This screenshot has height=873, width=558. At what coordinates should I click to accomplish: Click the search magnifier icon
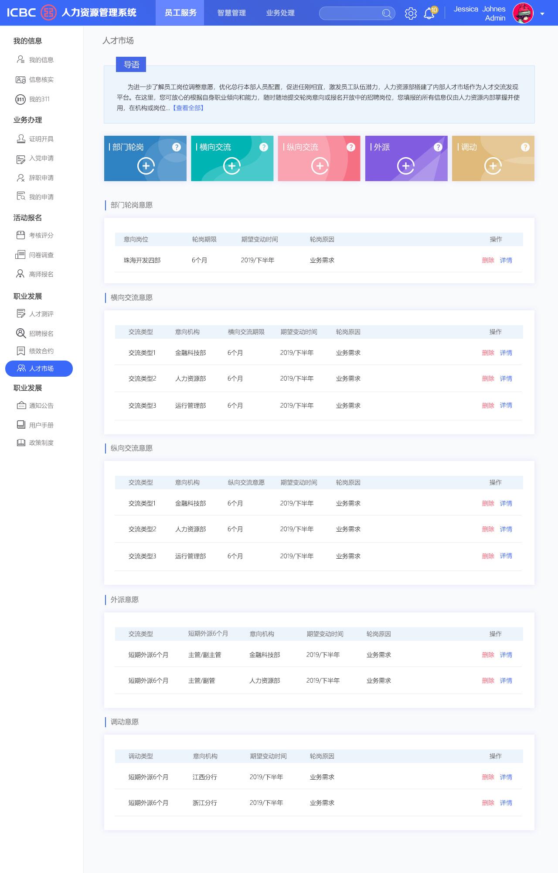coord(386,13)
